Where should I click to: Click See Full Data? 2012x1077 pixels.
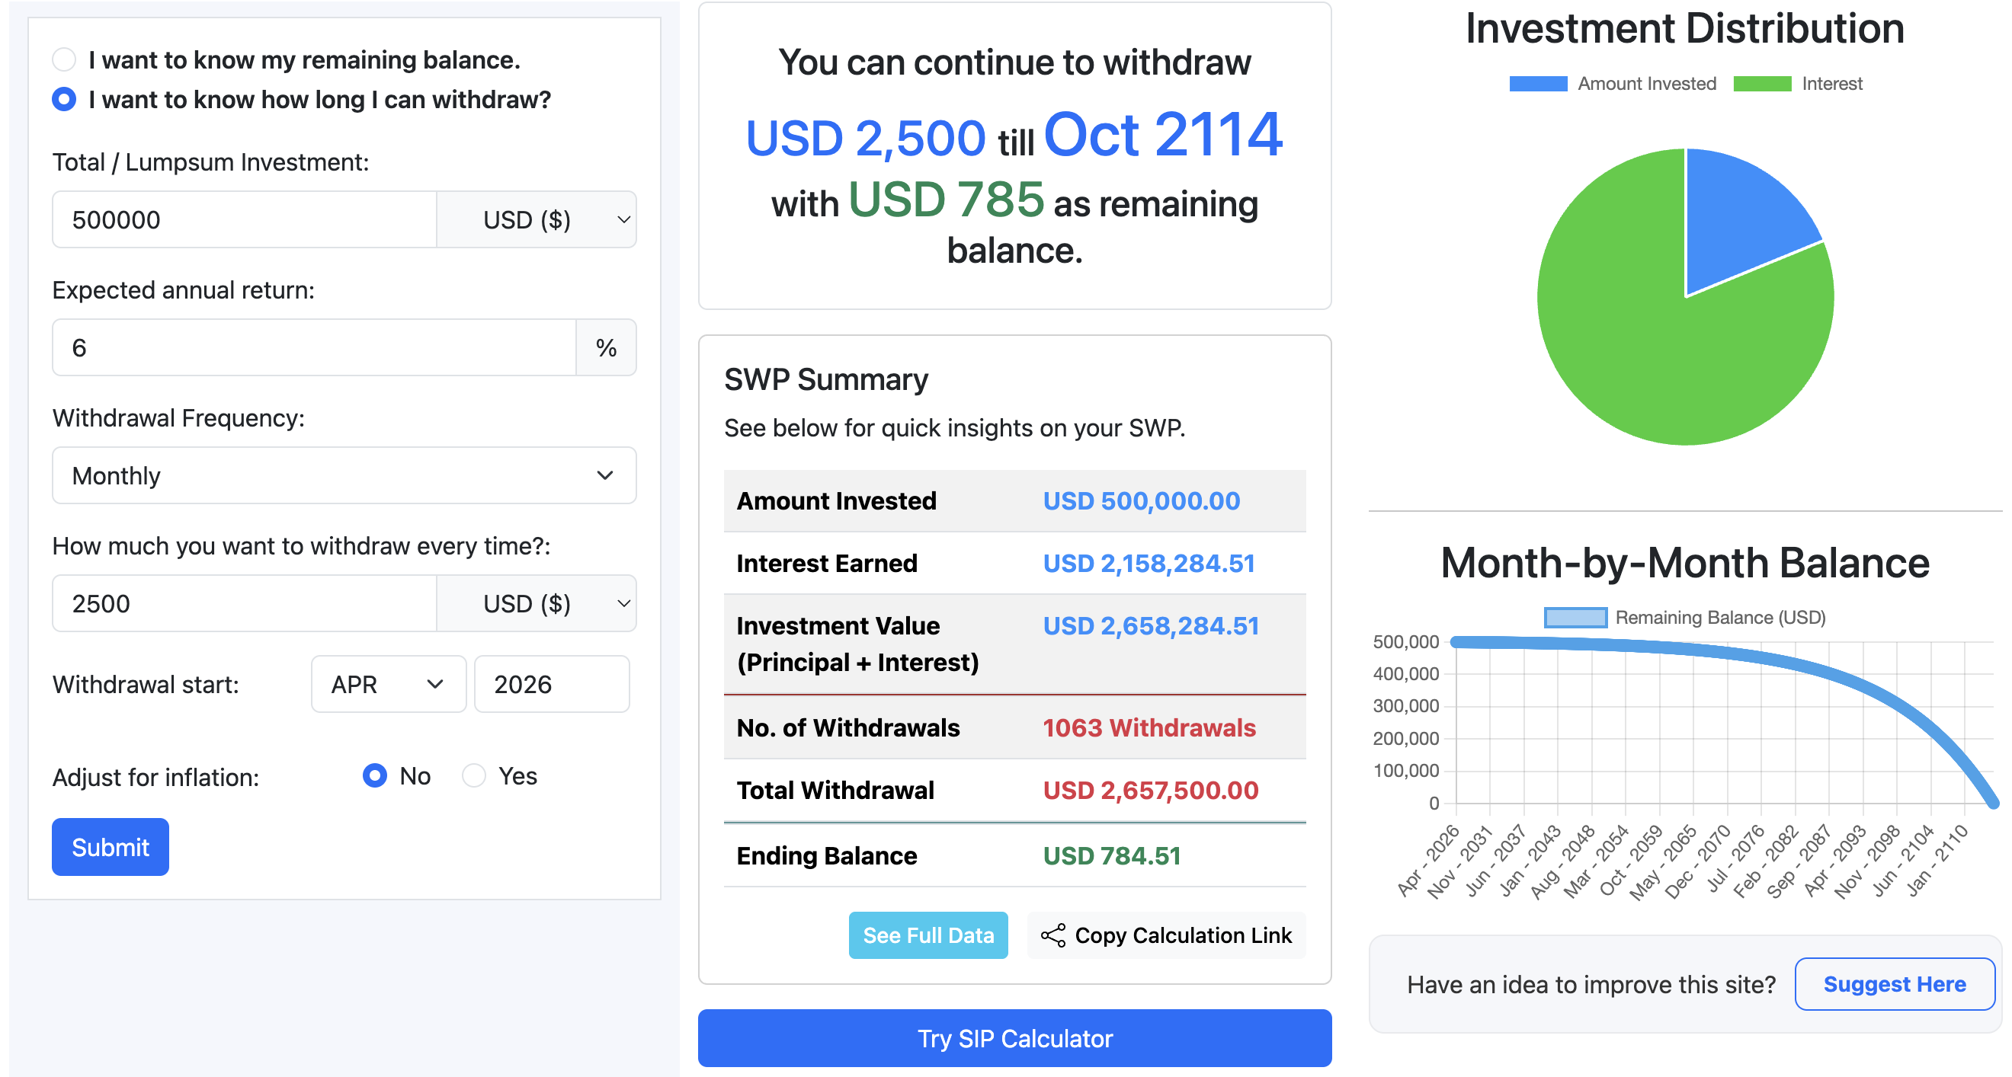click(928, 935)
